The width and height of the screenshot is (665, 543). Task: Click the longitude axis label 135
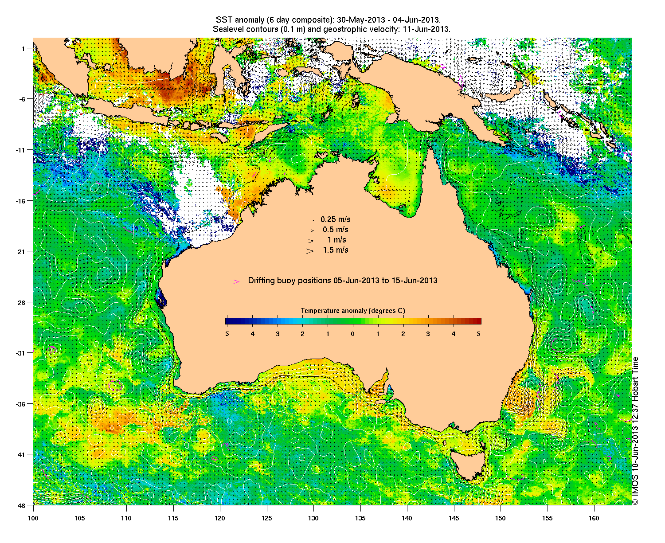[x=360, y=518]
